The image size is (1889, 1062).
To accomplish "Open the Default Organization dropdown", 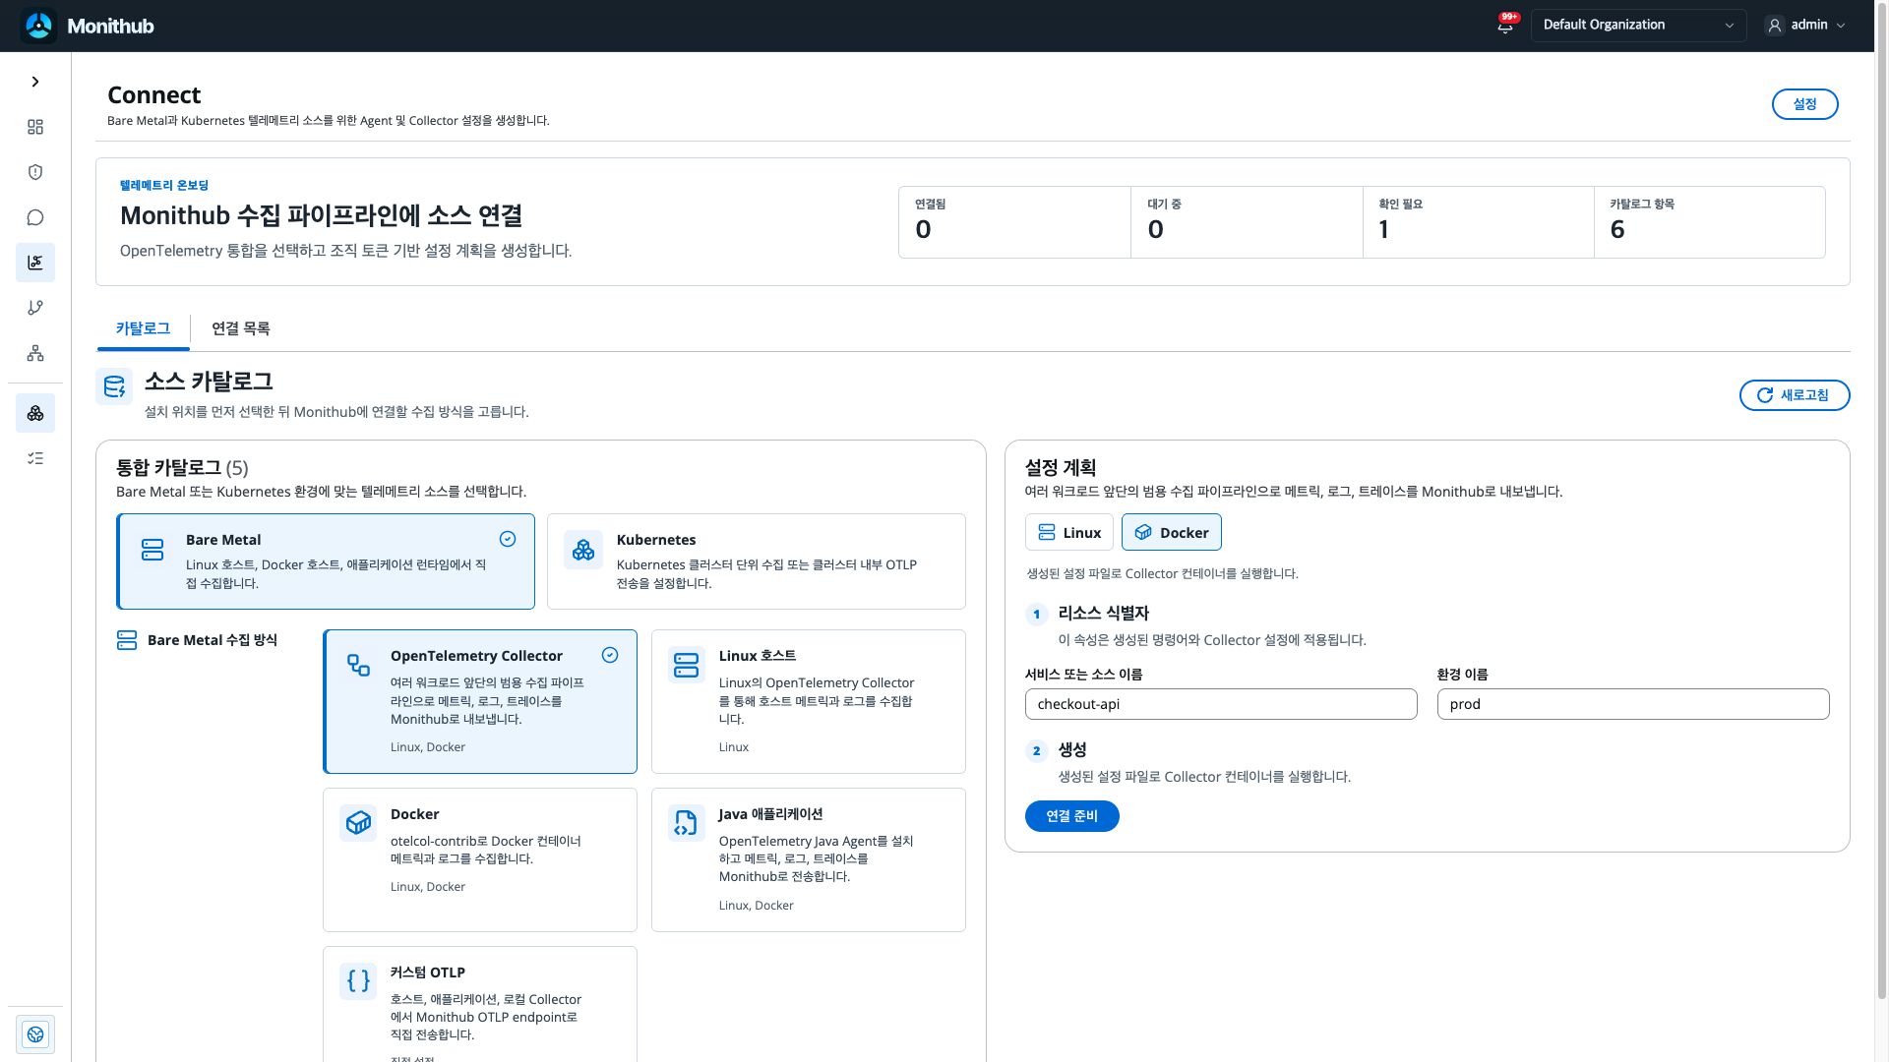I will (x=1638, y=26).
